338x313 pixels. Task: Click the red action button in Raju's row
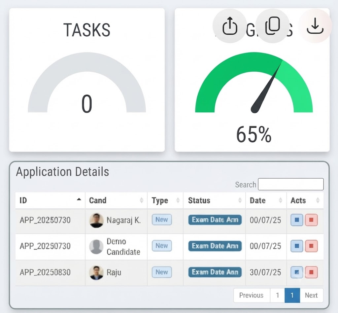[311, 272]
